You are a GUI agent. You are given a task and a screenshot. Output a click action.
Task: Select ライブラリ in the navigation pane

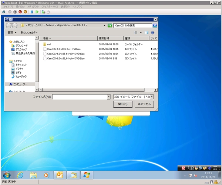click(18, 61)
